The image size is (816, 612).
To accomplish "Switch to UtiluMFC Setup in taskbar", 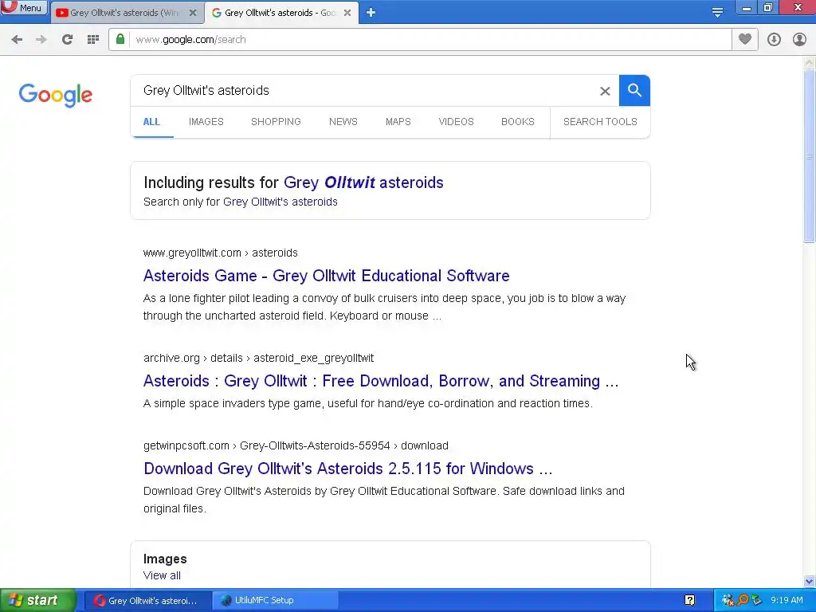I will 276,601.
